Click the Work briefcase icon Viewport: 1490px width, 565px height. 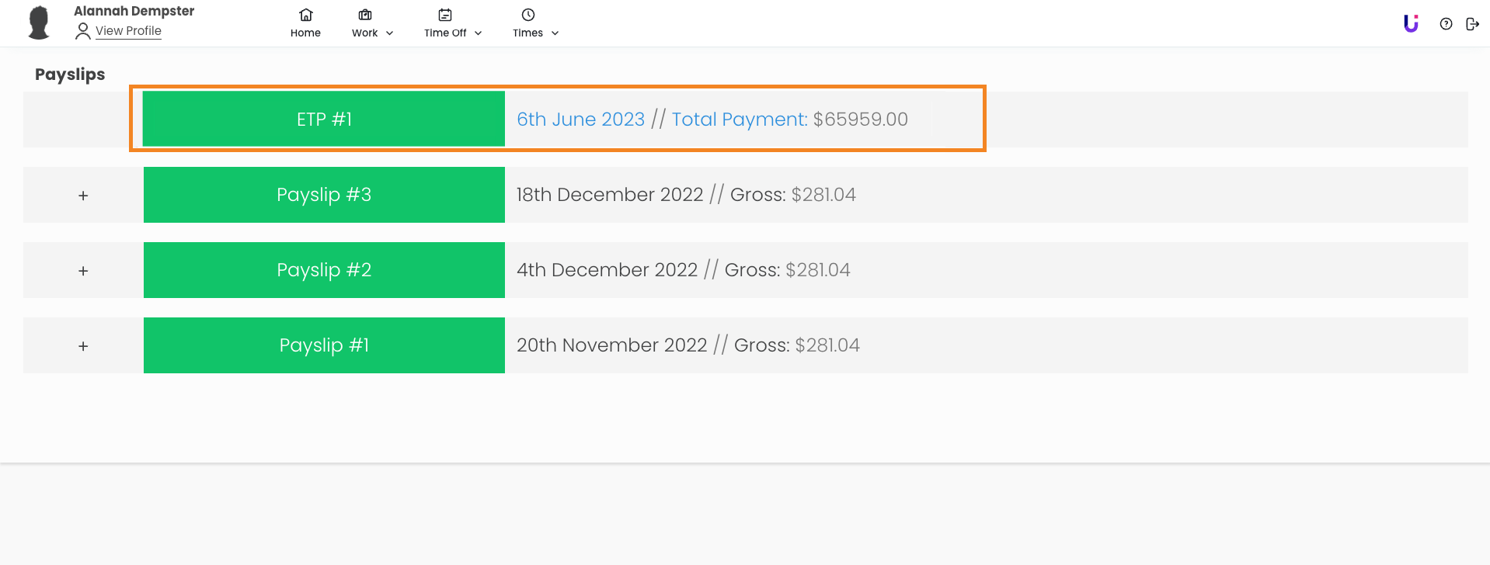click(365, 15)
